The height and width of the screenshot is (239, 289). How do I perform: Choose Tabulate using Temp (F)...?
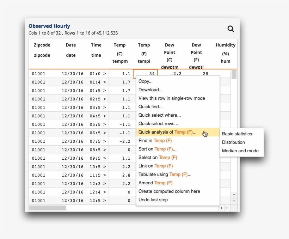178,174
